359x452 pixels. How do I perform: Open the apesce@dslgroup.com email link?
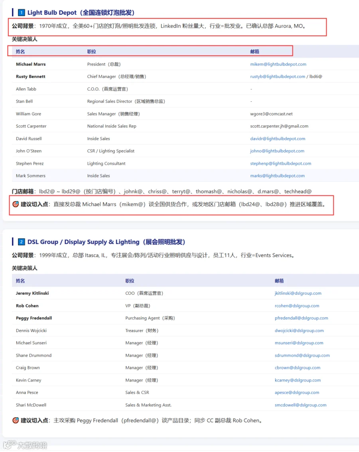coord(297,393)
